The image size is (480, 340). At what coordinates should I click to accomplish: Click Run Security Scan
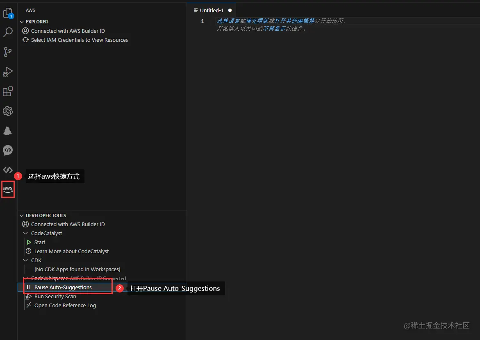click(x=55, y=297)
